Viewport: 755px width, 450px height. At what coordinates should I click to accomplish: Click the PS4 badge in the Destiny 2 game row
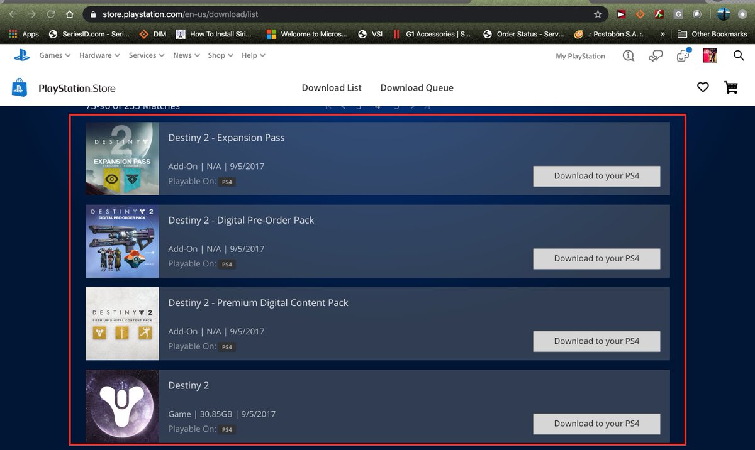227,430
